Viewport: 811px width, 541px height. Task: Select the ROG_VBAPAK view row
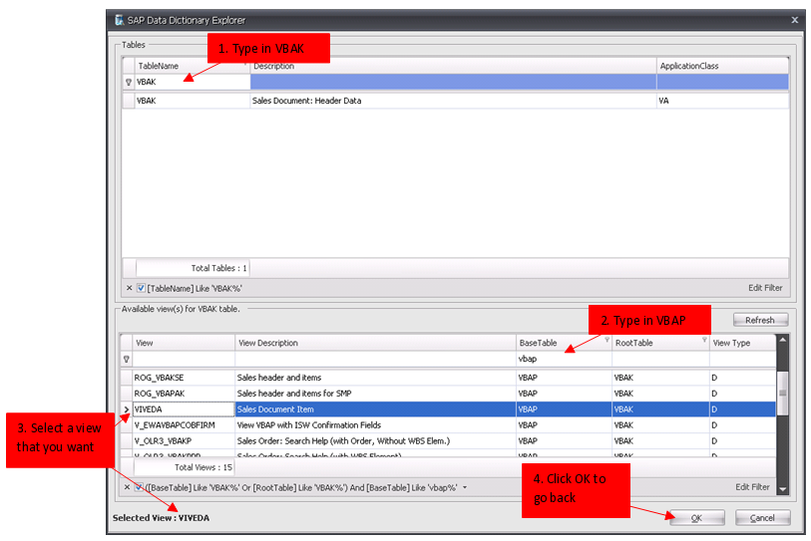[180, 394]
